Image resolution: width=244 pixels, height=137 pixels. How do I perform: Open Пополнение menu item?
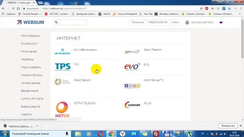pos(29,51)
